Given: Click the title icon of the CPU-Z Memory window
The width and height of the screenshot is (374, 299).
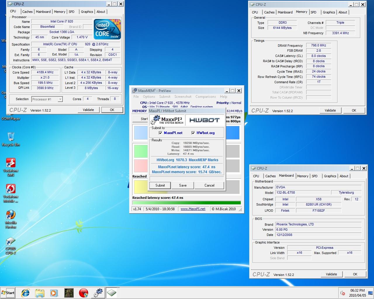Looking at the screenshot, I should click(x=252, y=4).
